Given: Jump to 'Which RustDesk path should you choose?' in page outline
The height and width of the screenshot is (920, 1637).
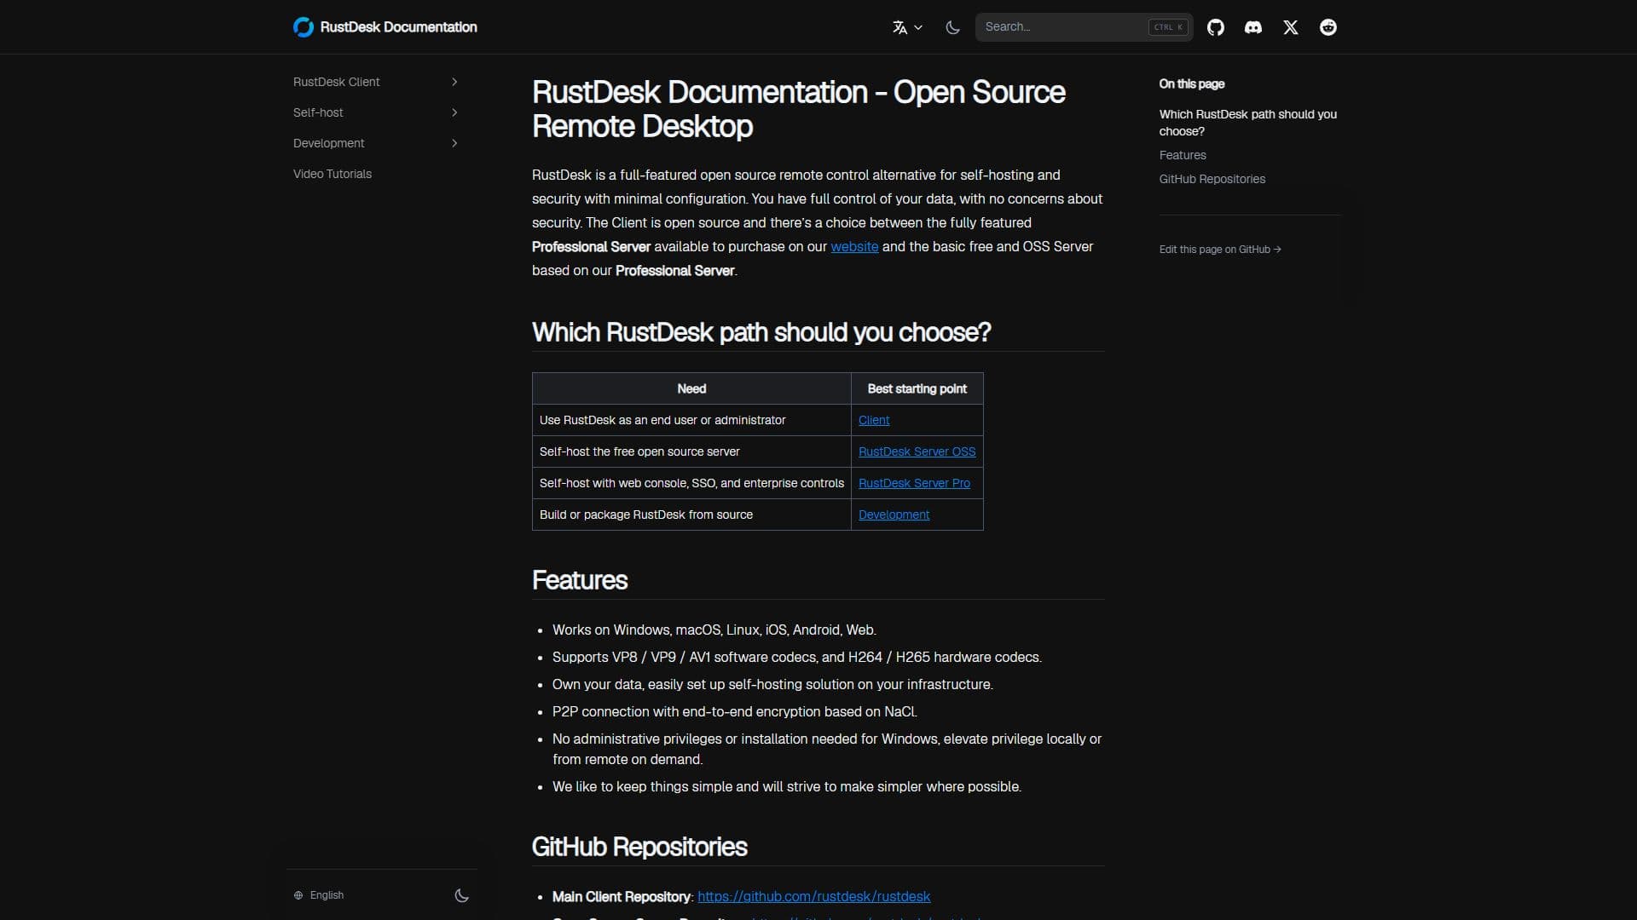Looking at the screenshot, I should 1247,123.
